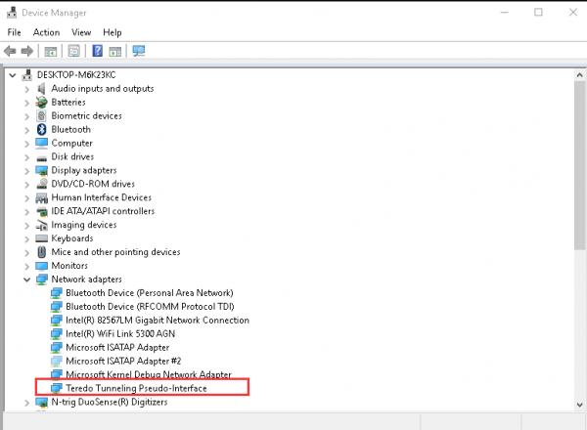Click the Disk drives icon
The height and width of the screenshot is (430, 587).
(x=41, y=157)
